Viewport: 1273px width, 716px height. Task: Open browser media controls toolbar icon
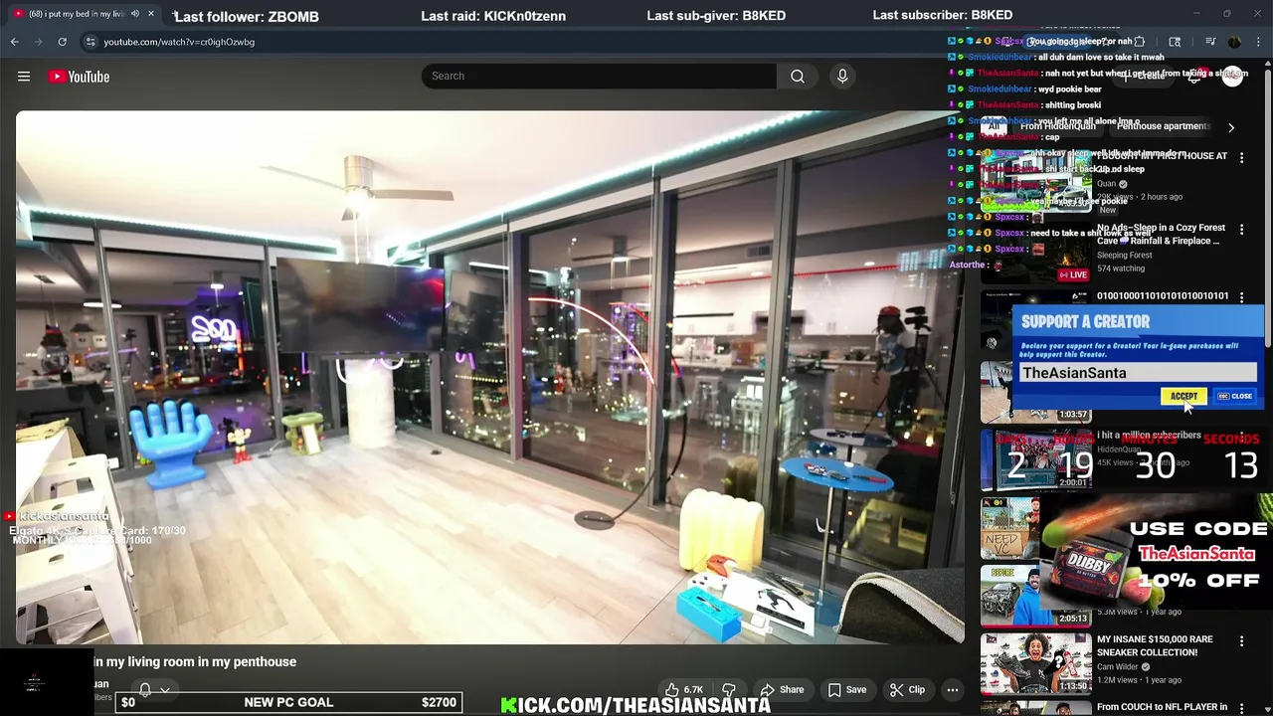pyautogui.click(x=1210, y=42)
